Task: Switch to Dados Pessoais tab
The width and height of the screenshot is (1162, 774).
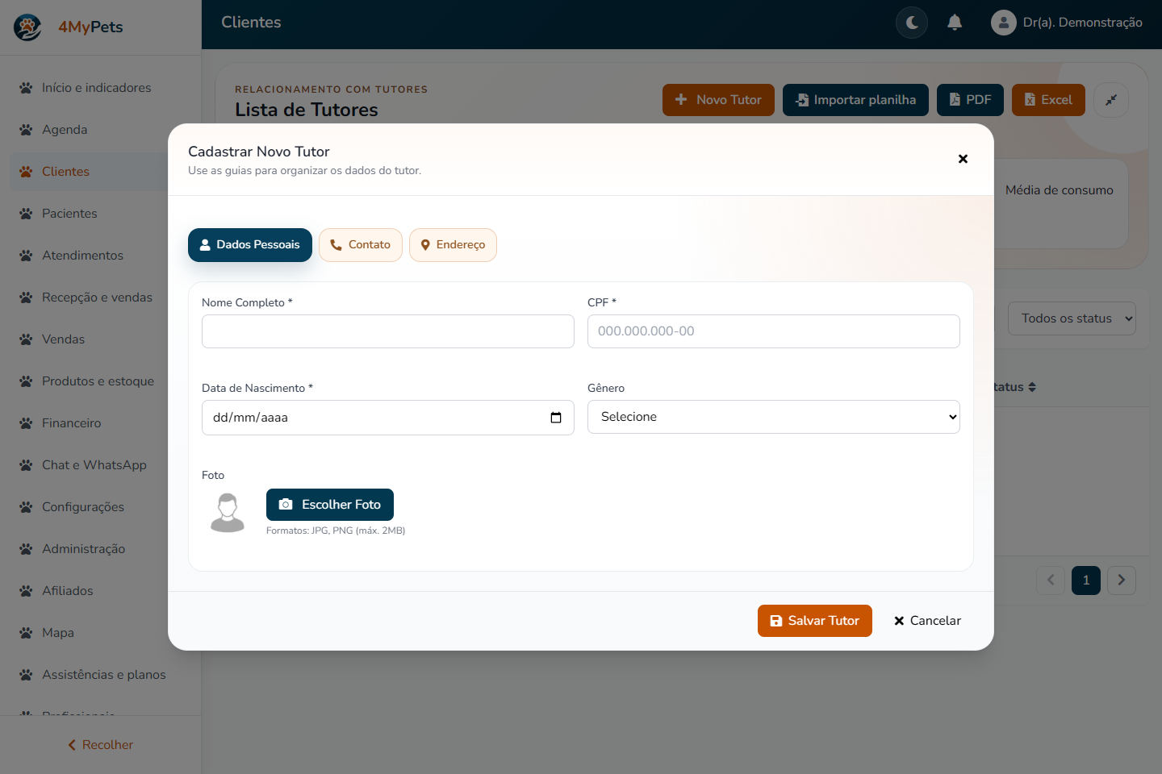Action: click(250, 245)
